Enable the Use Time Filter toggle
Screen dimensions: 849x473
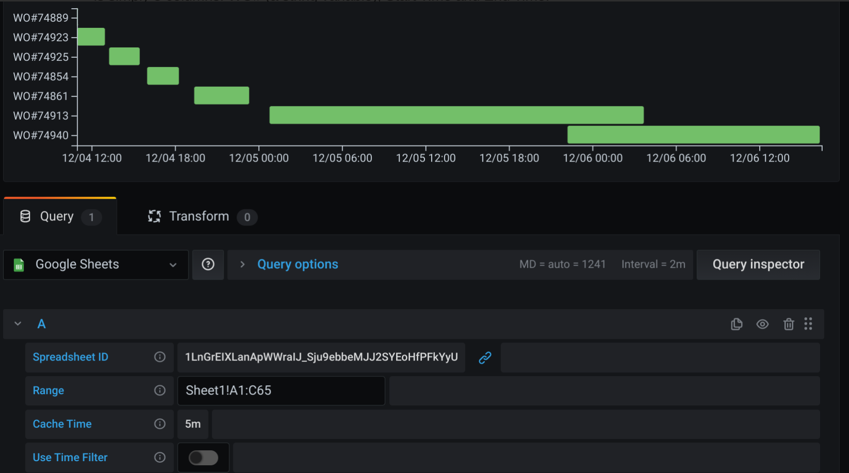[x=203, y=458]
